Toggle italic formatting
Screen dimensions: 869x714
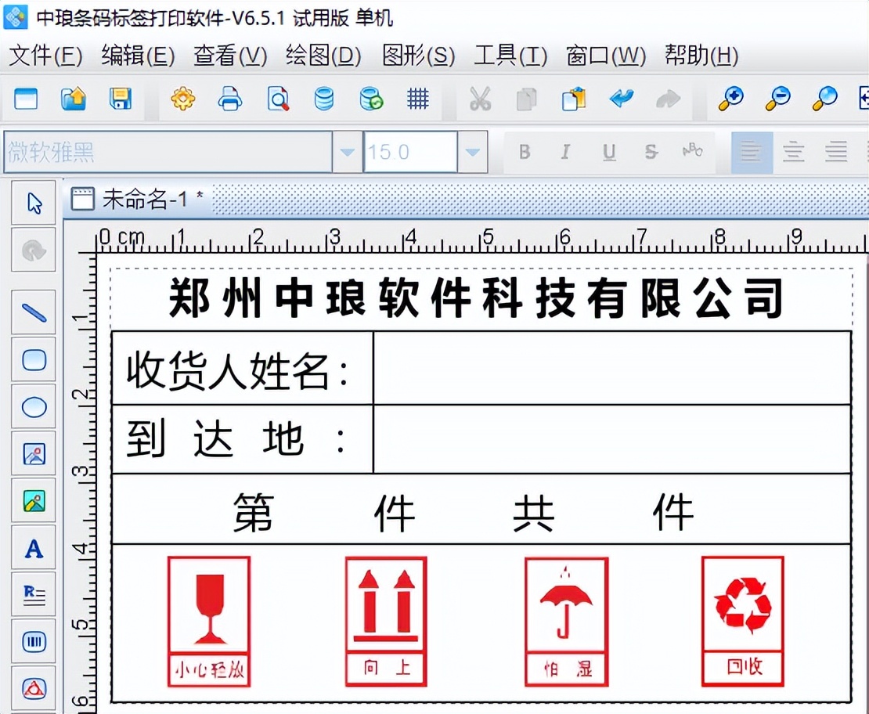565,151
